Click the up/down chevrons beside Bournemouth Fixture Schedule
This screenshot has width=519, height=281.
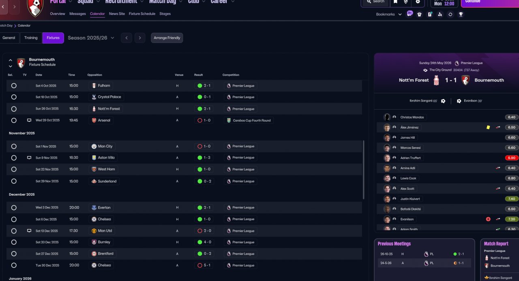[x=11, y=63]
